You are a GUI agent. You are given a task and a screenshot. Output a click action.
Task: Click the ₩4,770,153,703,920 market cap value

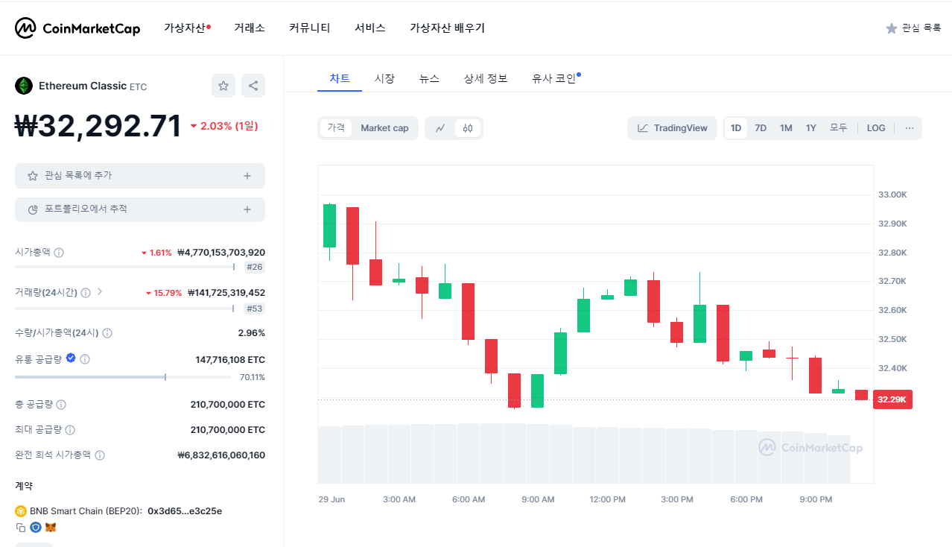pyautogui.click(x=221, y=253)
